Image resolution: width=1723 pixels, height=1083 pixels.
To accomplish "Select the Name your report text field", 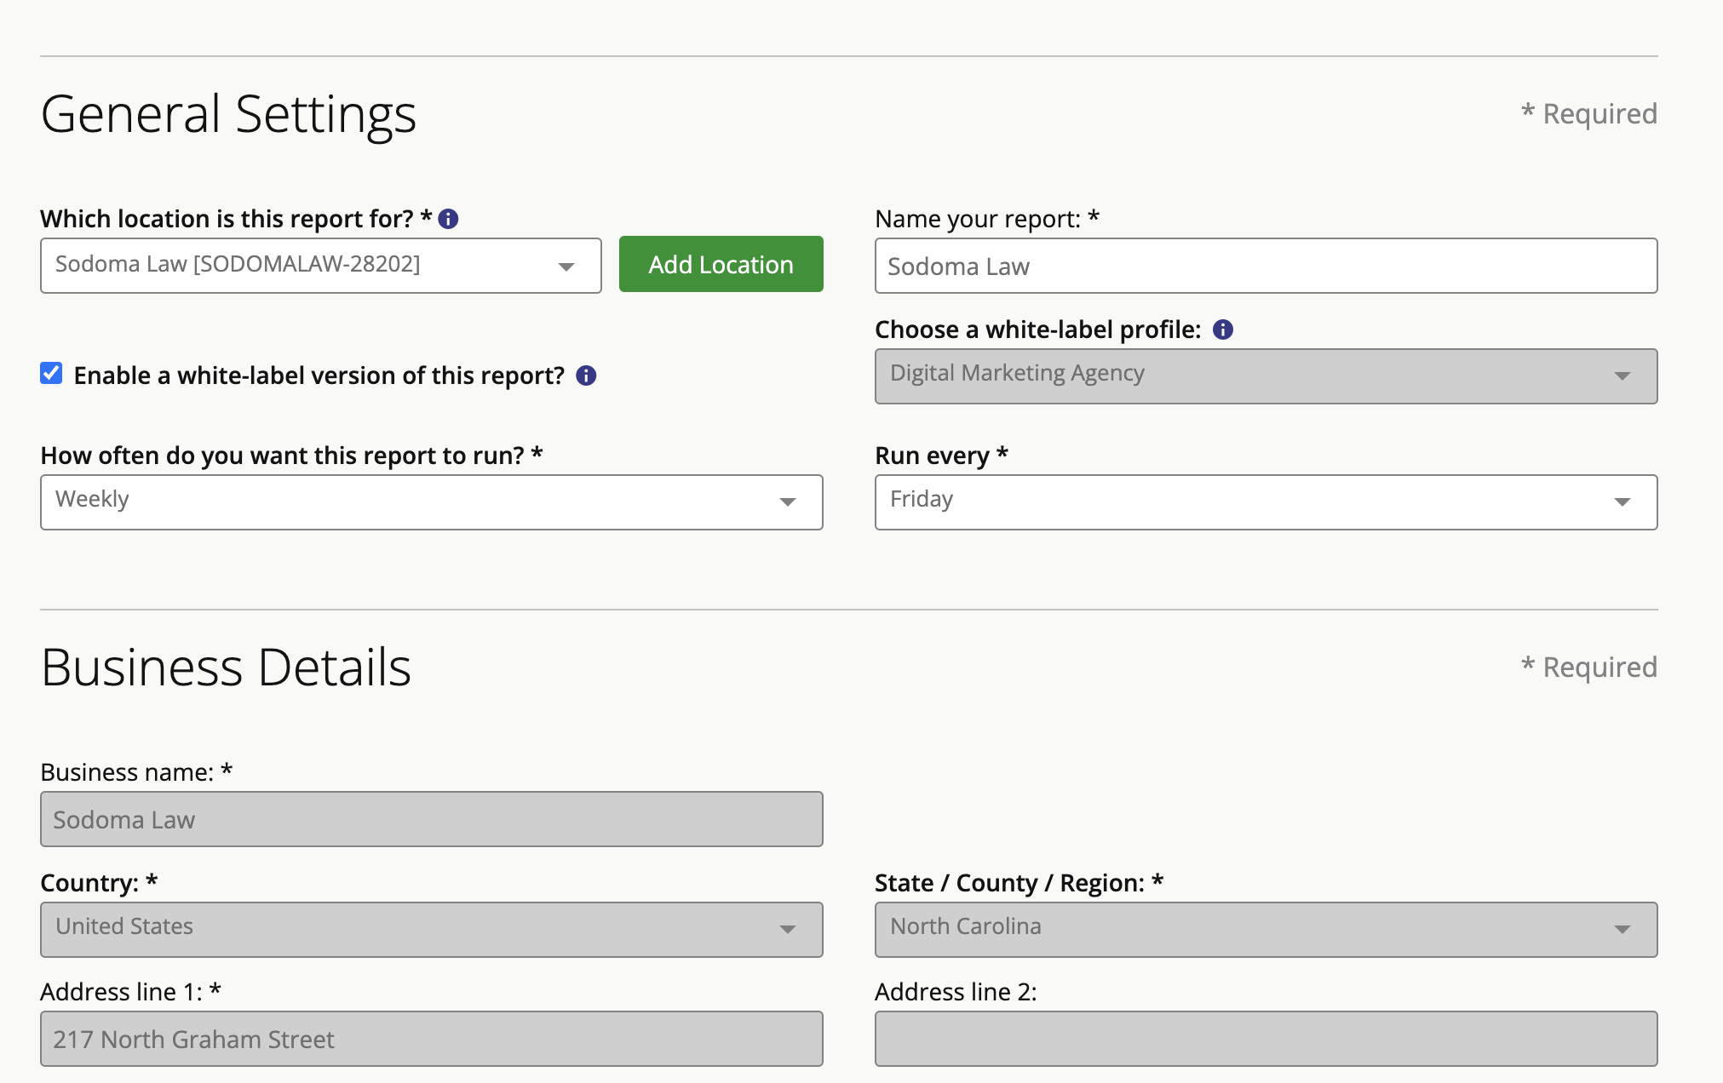I will pyautogui.click(x=1266, y=266).
